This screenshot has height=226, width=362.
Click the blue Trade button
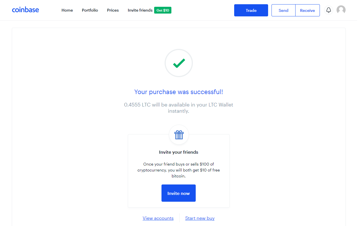click(x=251, y=10)
